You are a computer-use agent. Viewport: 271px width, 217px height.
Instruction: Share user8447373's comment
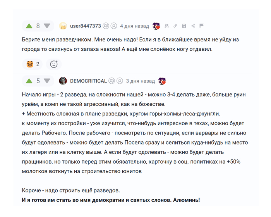pos(193,26)
